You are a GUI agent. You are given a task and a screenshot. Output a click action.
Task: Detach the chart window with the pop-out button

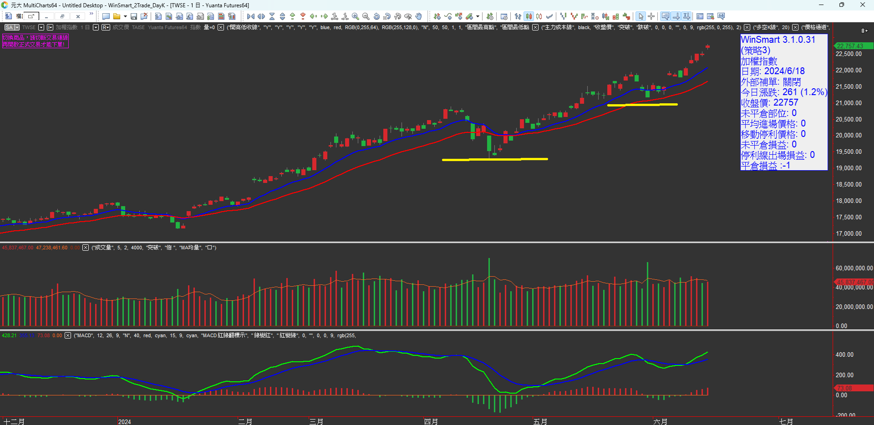point(31,16)
